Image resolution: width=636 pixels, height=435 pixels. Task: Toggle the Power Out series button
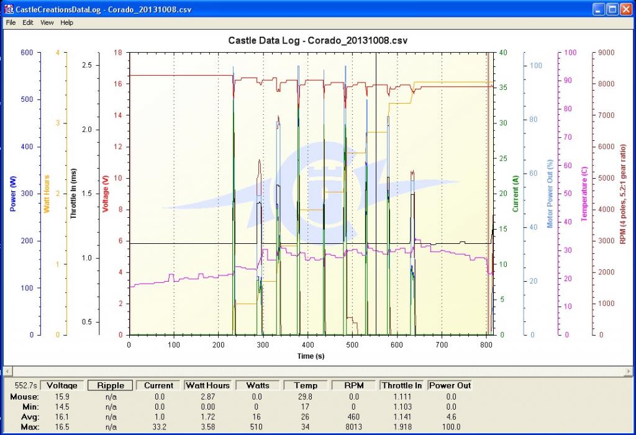click(450, 385)
